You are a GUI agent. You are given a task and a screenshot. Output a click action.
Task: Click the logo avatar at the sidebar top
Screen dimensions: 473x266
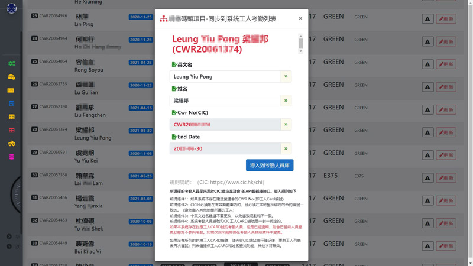click(x=11, y=8)
